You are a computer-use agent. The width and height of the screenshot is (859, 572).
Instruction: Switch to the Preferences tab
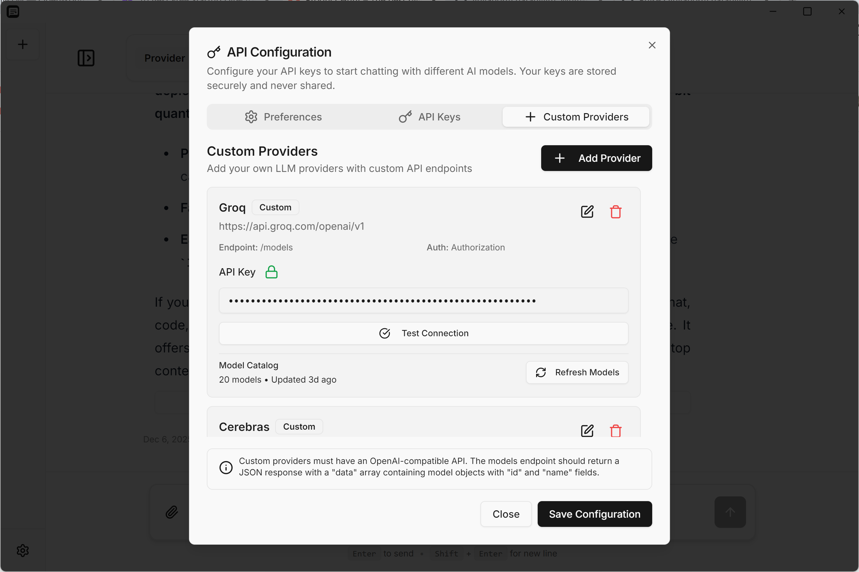(x=284, y=117)
